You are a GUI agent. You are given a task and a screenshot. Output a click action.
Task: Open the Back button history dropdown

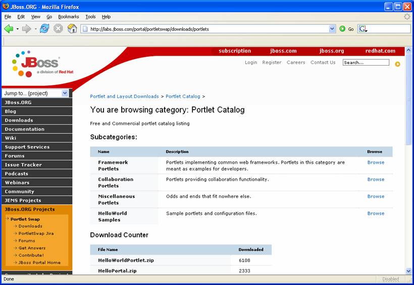18,29
